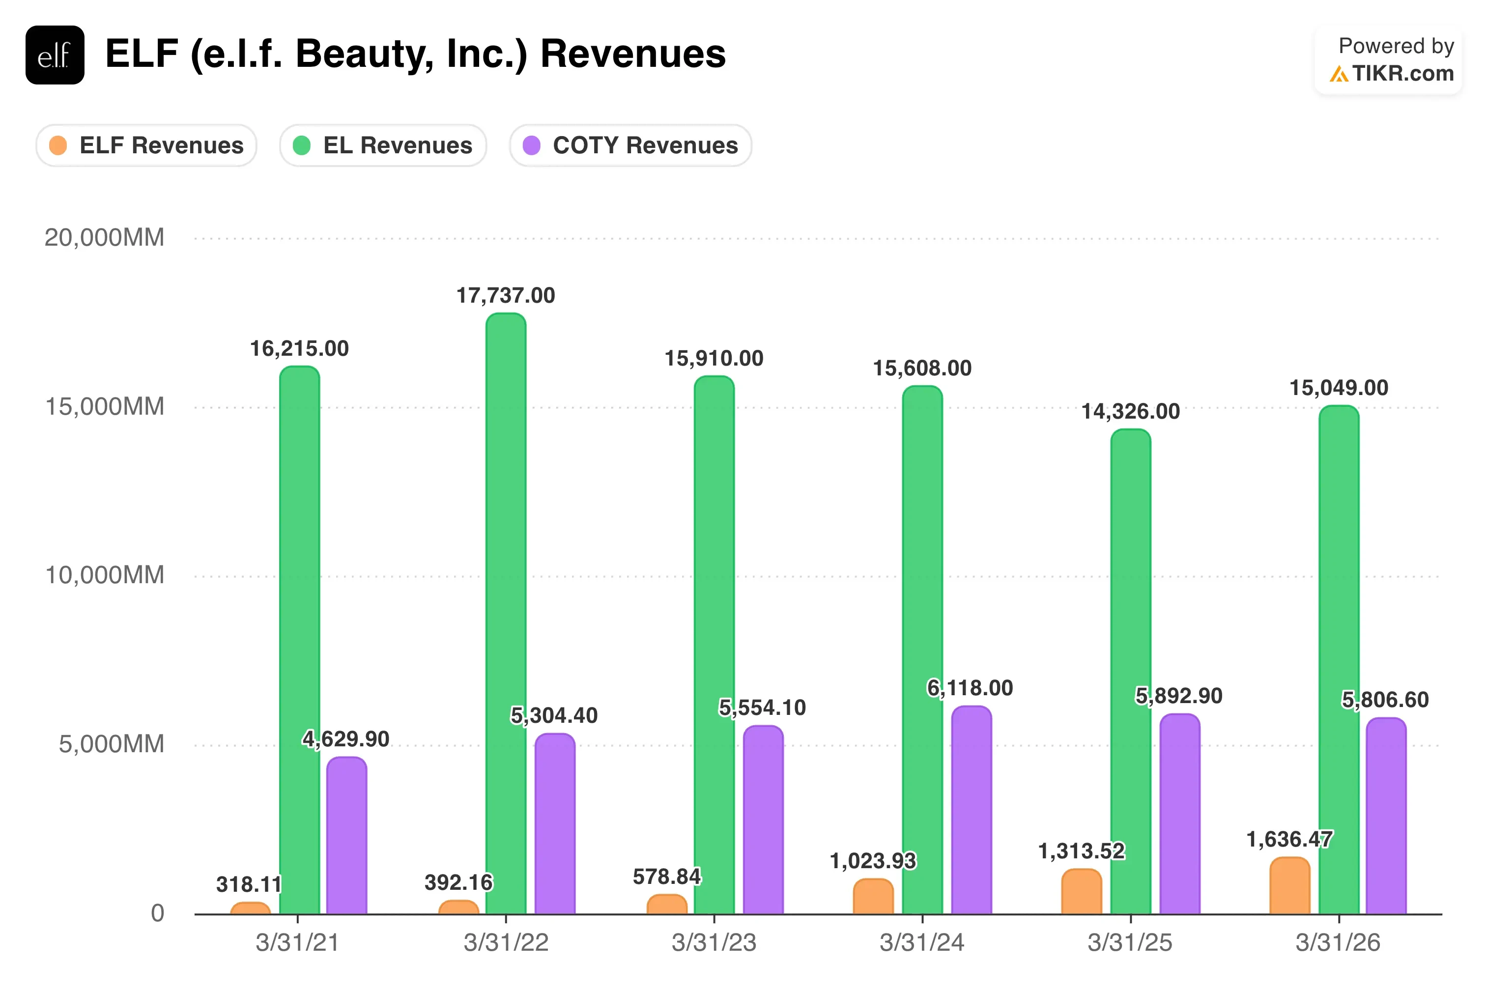Image resolution: width=1487 pixels, height=991 pixels.
Task: Click the value label 14,326.00
Action: coord(1131,411)
